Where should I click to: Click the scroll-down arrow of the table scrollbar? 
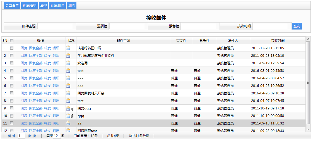(308, 129)
